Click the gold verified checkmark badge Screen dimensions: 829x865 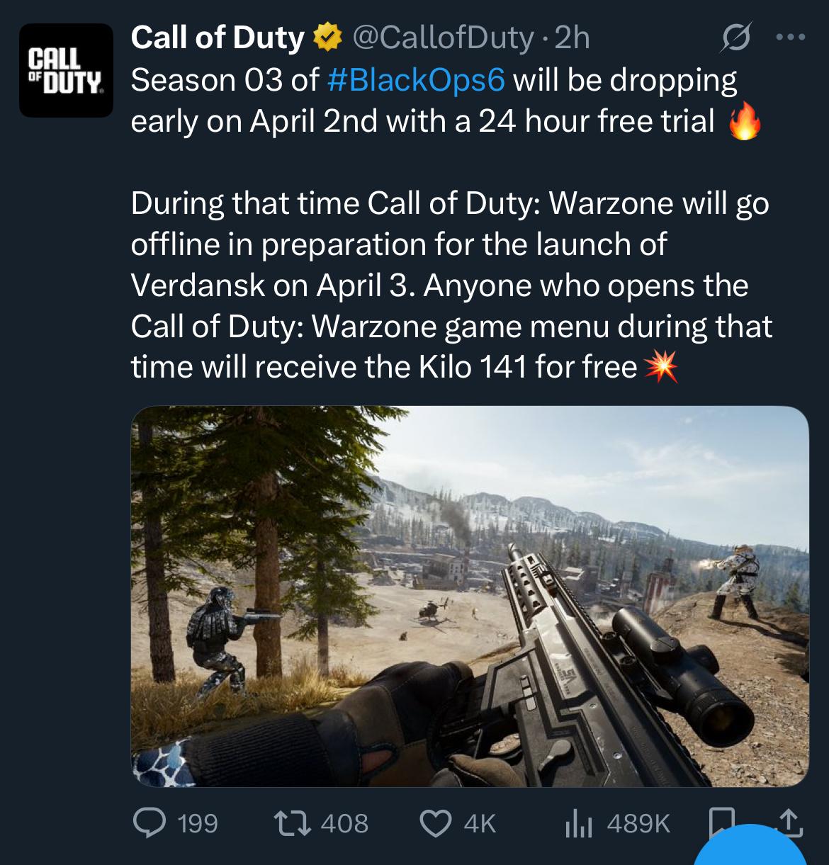coord(325,39)
